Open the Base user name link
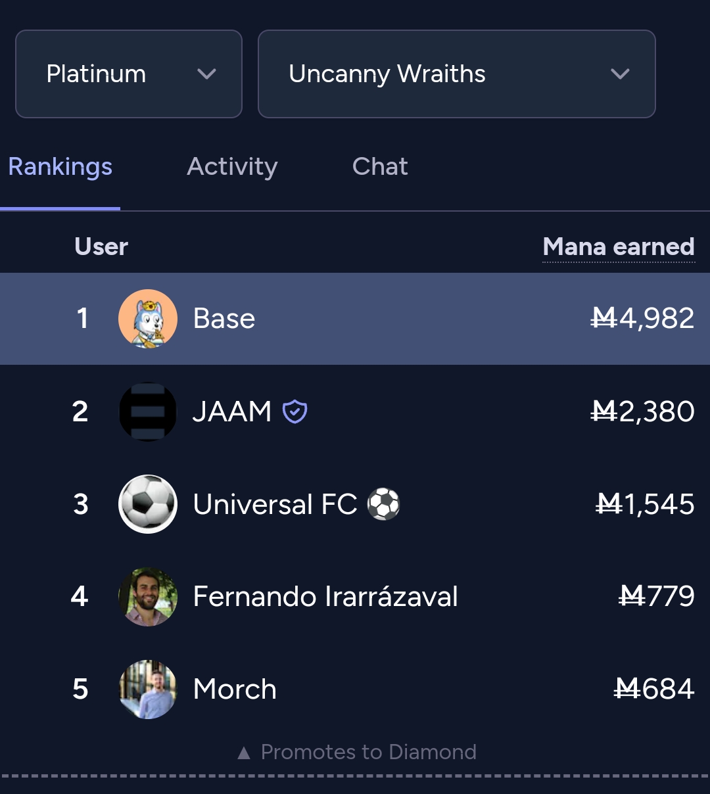710x794 pixels. click(x=224, y=319)
